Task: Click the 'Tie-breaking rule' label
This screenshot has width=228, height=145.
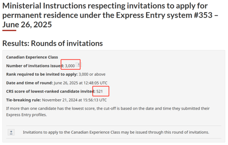Action: 23,100
